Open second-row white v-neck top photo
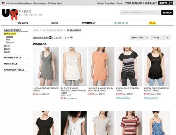This screenshot has height=135, width=176. (x=73, y=123)
